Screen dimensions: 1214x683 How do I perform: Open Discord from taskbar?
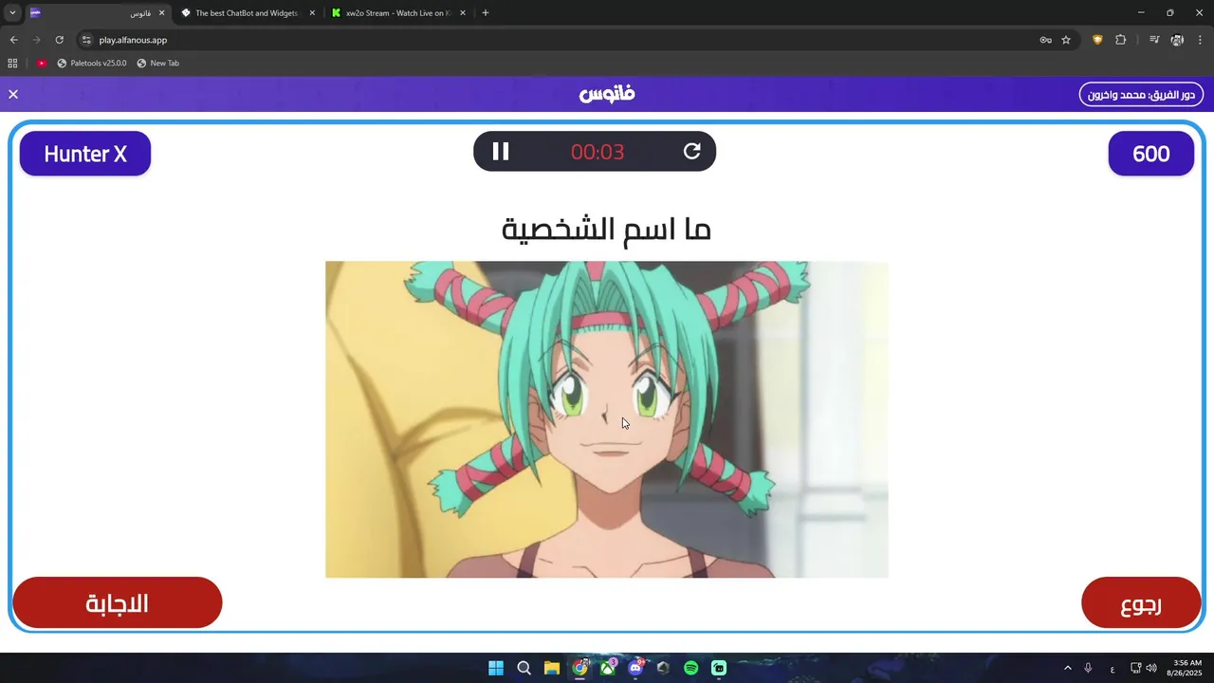635,668
